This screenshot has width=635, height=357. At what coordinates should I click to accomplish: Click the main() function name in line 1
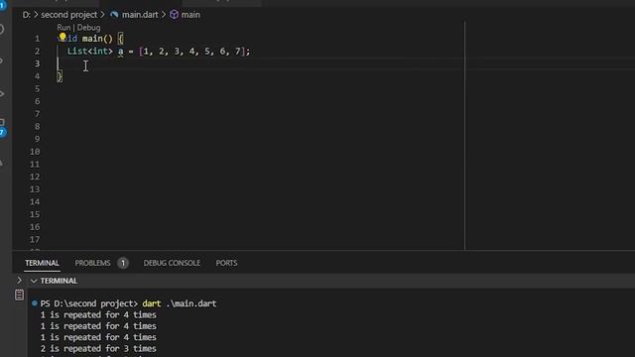[97, 39]
